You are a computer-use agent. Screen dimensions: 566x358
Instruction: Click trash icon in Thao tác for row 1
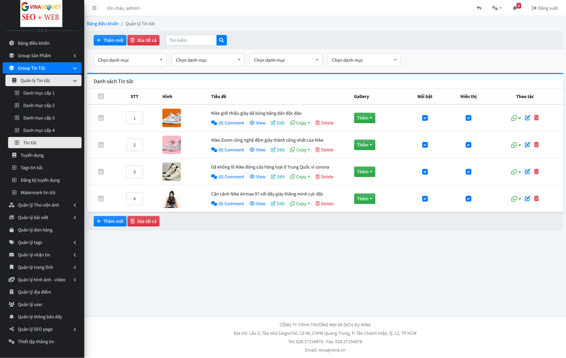(x=537, y=118)
